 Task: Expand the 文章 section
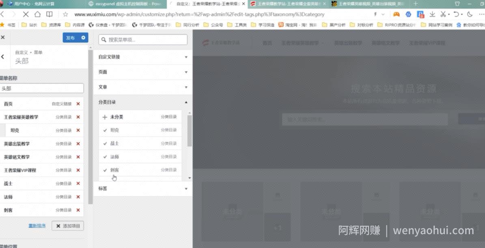[143, 87]
